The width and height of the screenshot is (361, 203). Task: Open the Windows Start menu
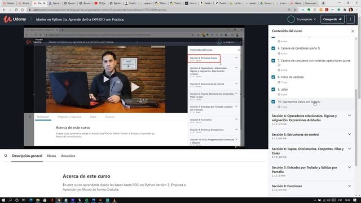point(3,200)
